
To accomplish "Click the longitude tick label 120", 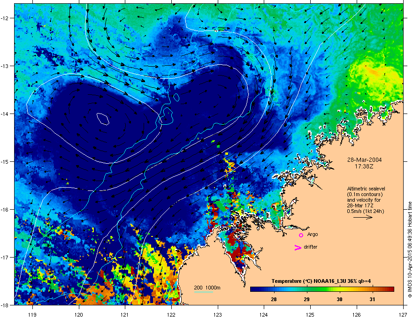I will tap(79, 314).
